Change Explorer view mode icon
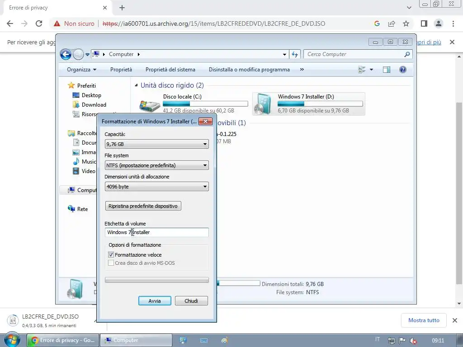Image resolution: width=463 pixels, height=347 pixels. (x=362, y=70)
